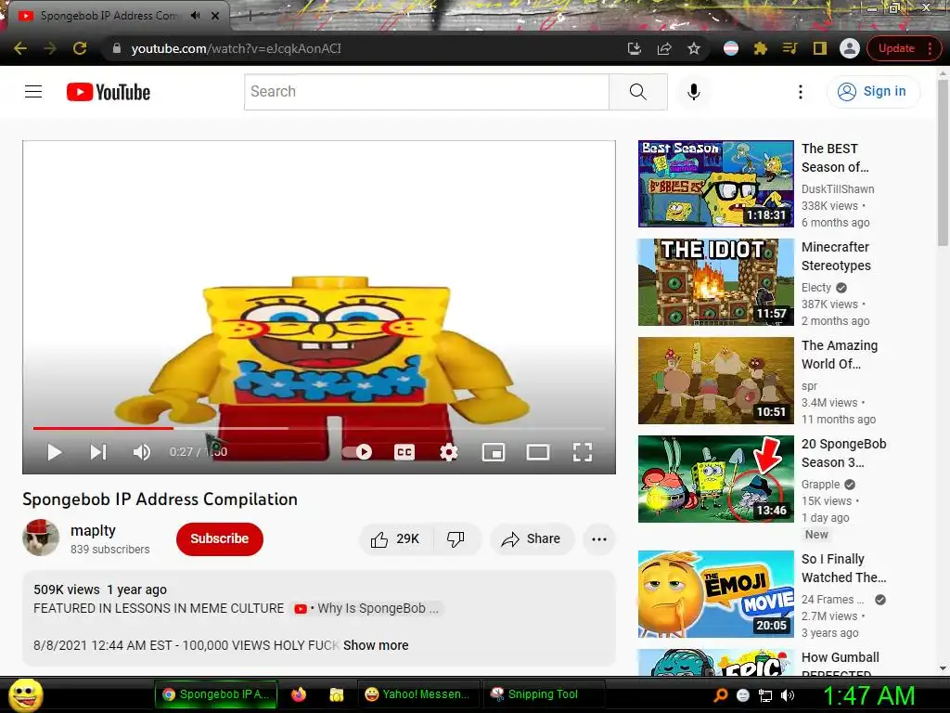This screenshot has width=950, height=713.
Task: Click the magnifier search button
Action: [638, 92]
